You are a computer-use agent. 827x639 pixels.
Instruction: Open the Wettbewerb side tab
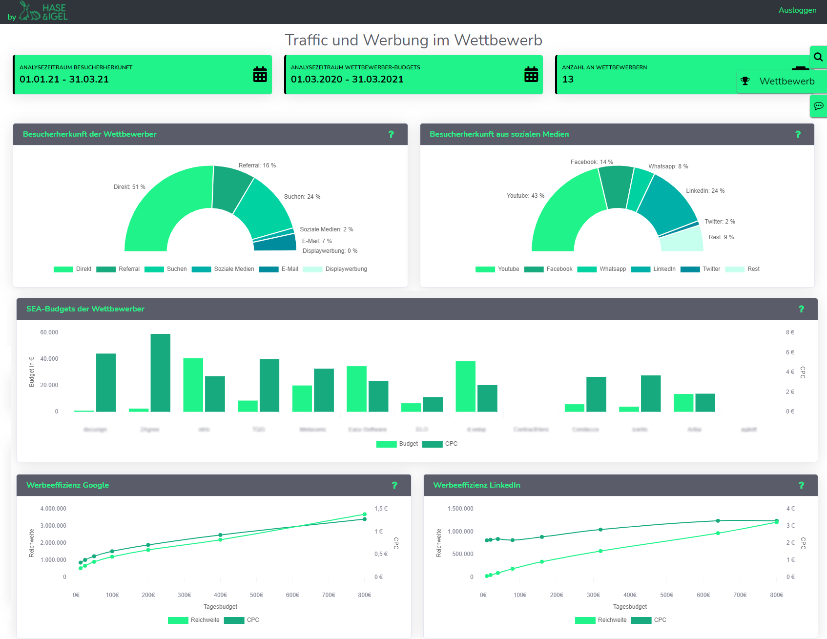pyautogui.click(x=781, y=81)
